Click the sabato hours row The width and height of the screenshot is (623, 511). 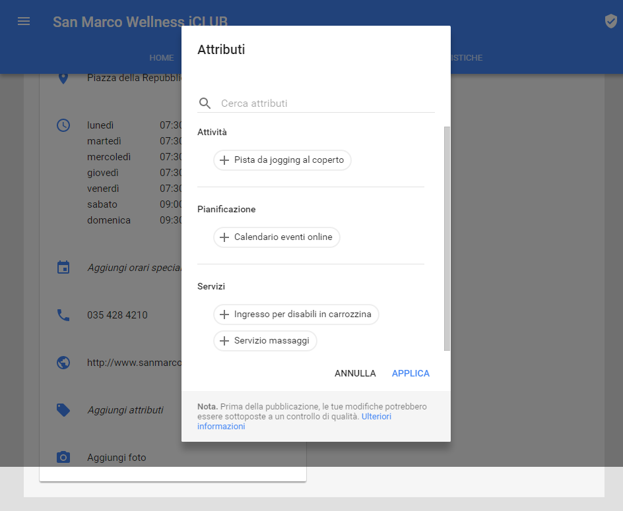point(134,204)
